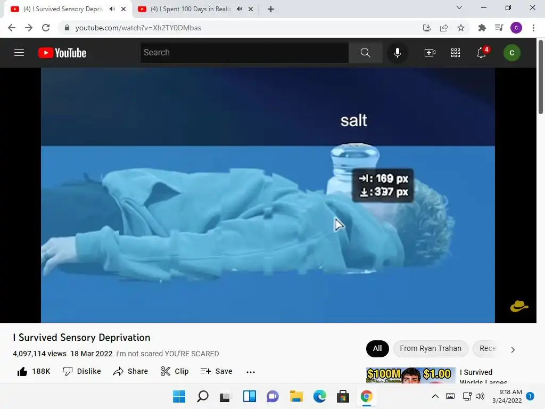Open the green account avatar menu

pyautogui.click(x=512, y=53)
